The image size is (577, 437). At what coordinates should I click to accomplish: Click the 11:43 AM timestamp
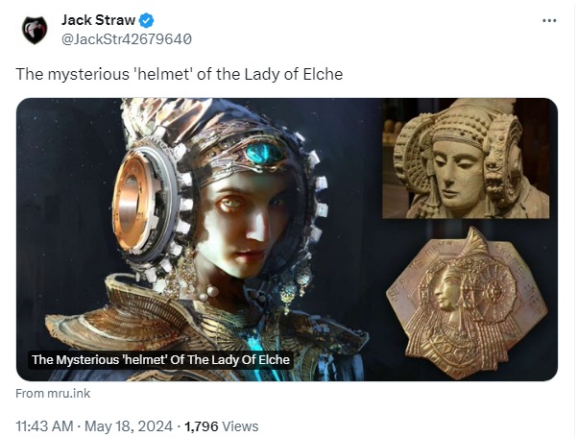click(x=44, y=426)
